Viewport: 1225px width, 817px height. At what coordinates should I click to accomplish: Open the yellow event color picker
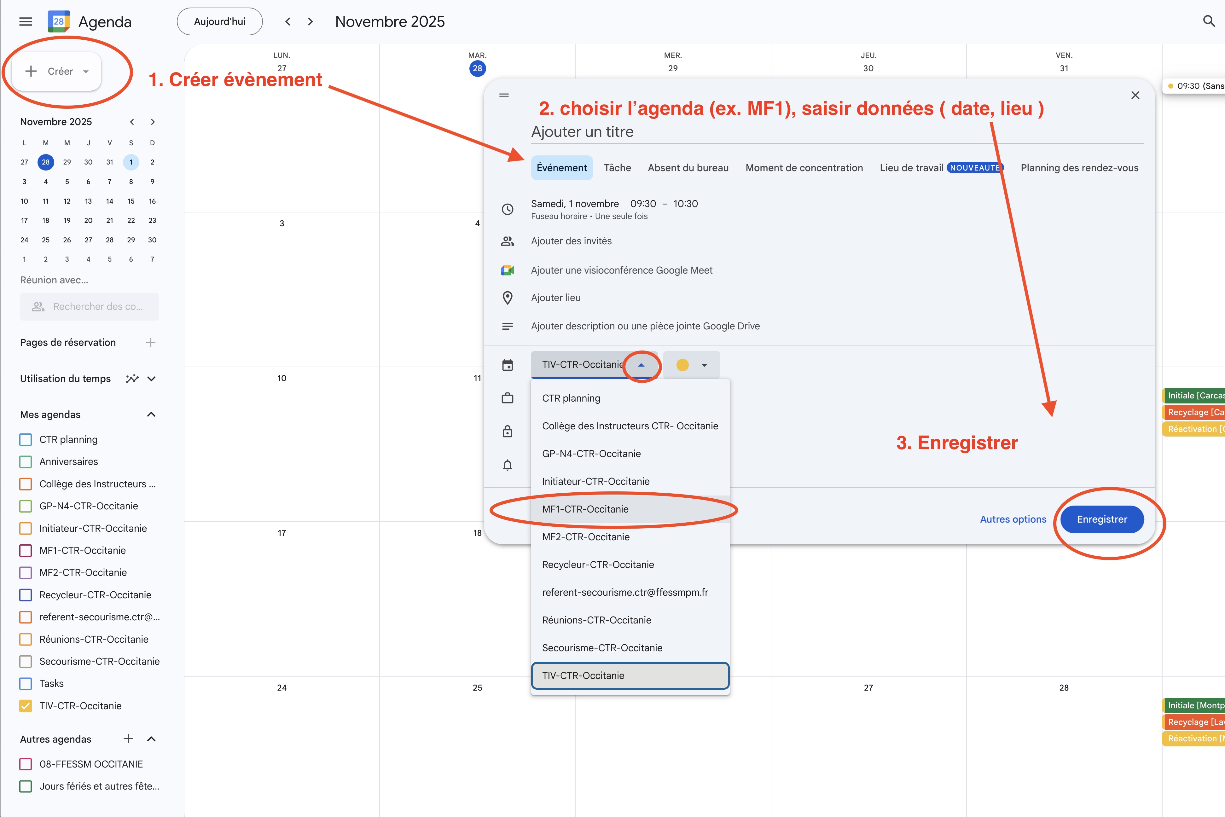tap(691, 365)
